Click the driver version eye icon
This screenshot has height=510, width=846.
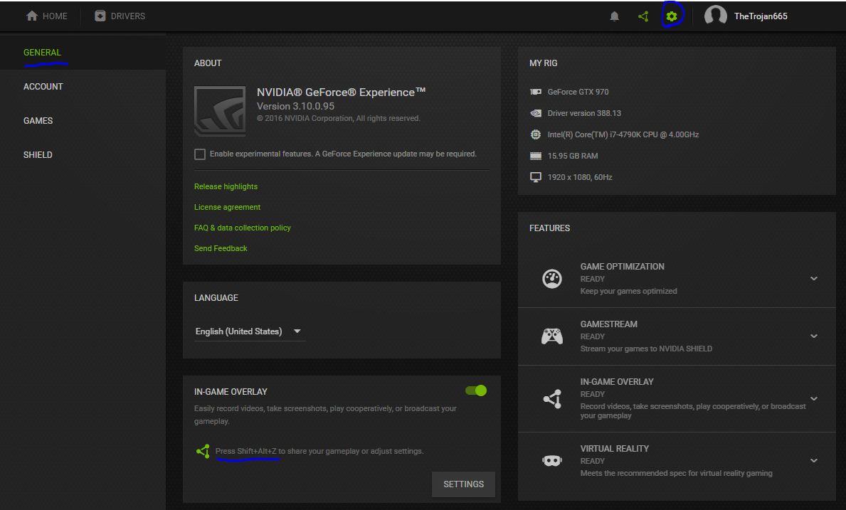coord(535,113)
